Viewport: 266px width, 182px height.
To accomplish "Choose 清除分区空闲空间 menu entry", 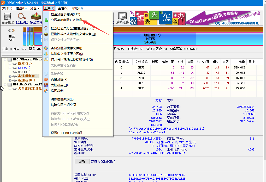I will pyautogui.click(x=78, y=105).
